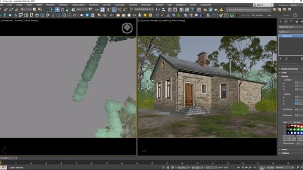The height and width of the screenshot is (170, 303).
Task: Select the Select and Scale tool
Action: (x=68, y=9)
